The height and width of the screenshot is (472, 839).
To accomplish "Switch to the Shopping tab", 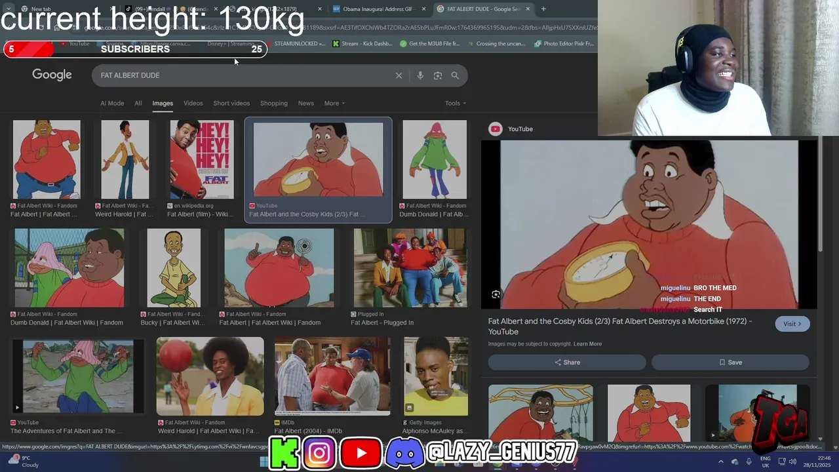I will coord(274,103).
